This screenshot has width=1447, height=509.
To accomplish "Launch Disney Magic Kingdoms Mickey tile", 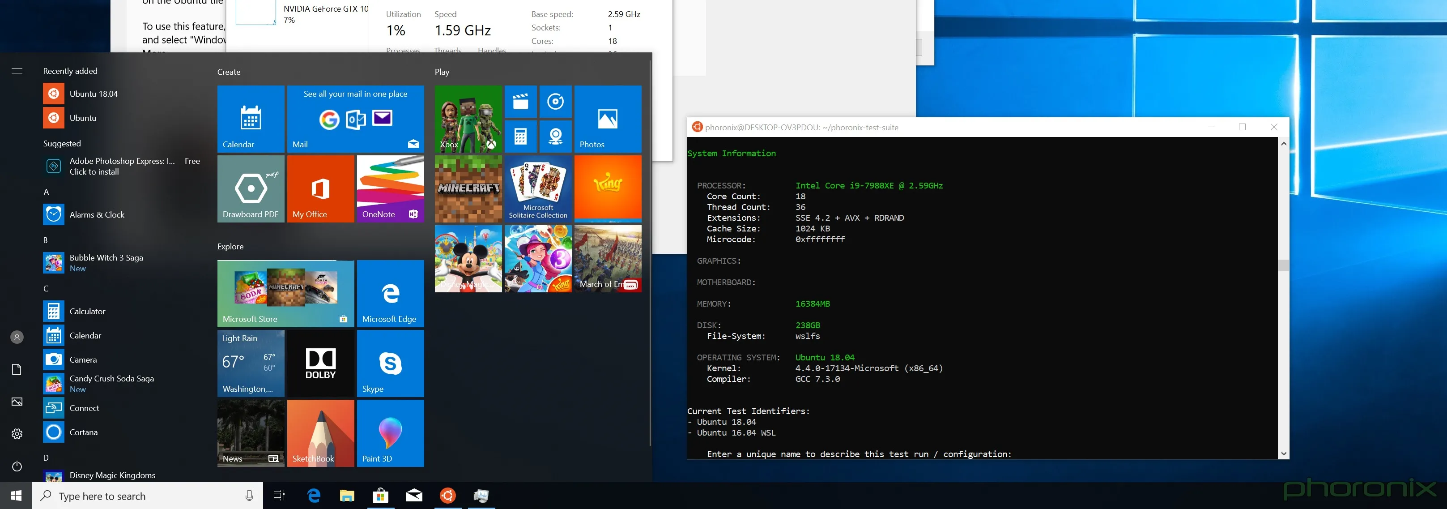I will (x=468, y=258).
